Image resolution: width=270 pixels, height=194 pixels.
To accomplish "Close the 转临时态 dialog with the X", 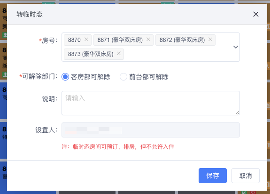I will [256, 14].
